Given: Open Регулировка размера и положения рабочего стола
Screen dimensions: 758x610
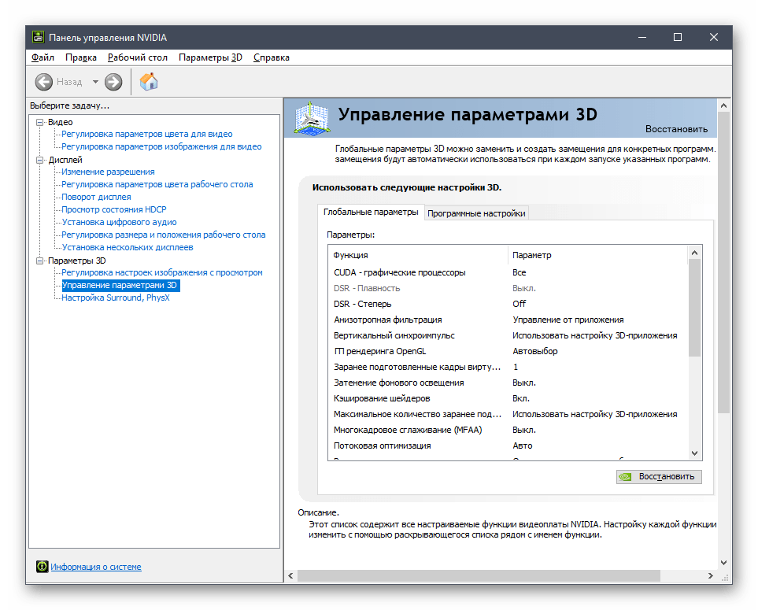Looking at the screenshot, I should [x=164, y=235].
